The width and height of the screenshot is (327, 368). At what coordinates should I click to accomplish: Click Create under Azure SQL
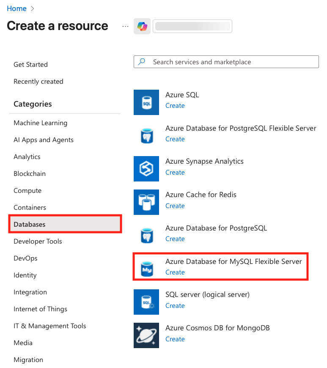pyautogui.click(x=175, y=106)
